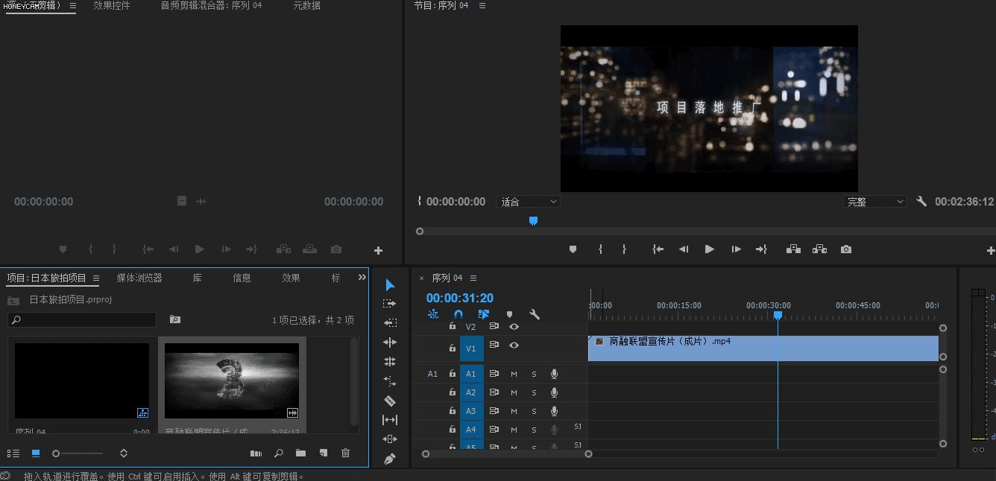Select the Razor tool
Screen dimensions: 996x481
click(388, 401)
